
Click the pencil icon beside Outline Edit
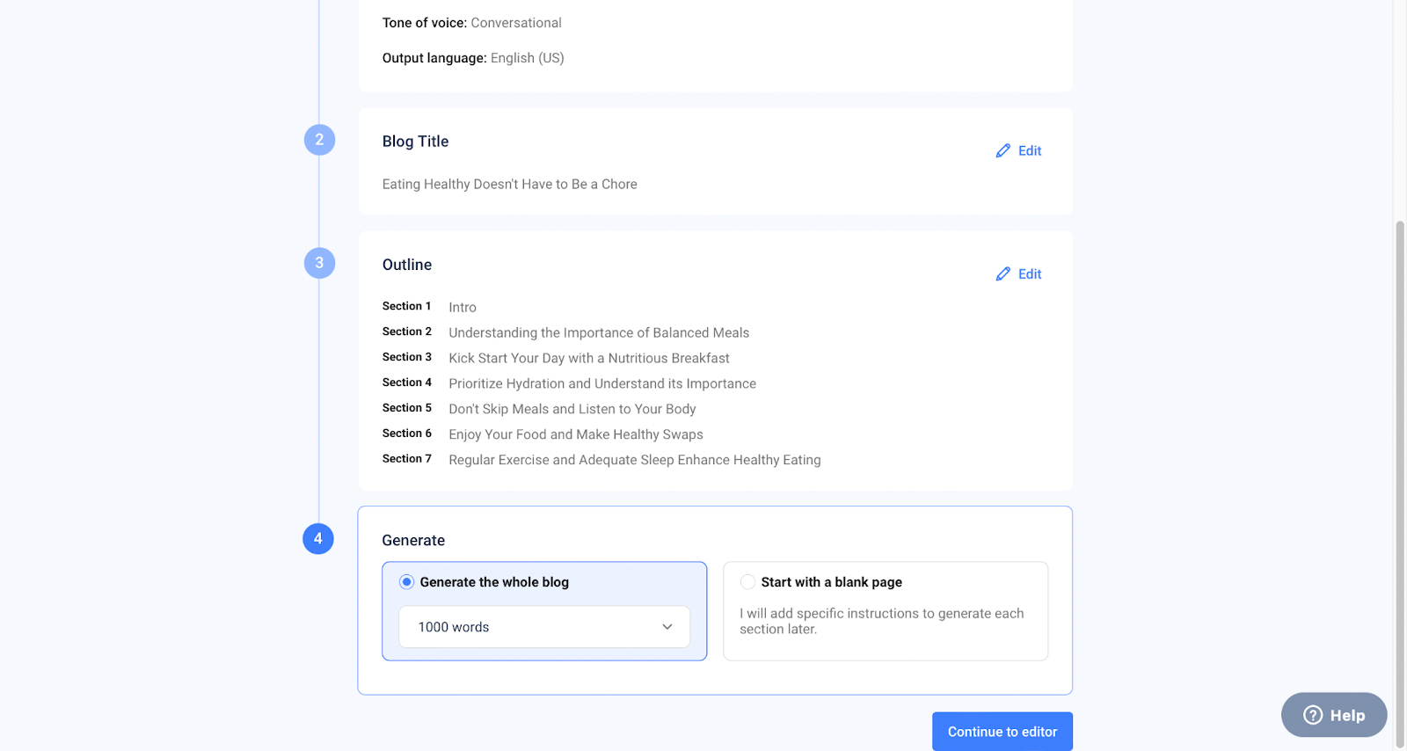coord(1002,274)
